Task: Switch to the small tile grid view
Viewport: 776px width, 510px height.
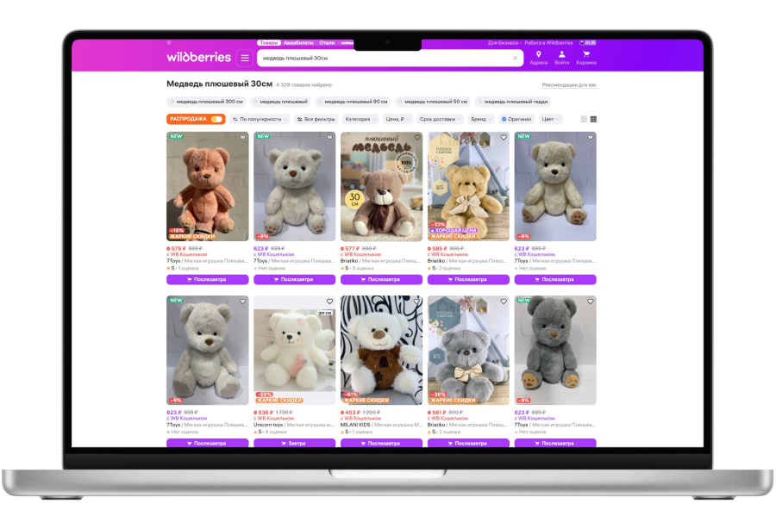Action: 593,119
